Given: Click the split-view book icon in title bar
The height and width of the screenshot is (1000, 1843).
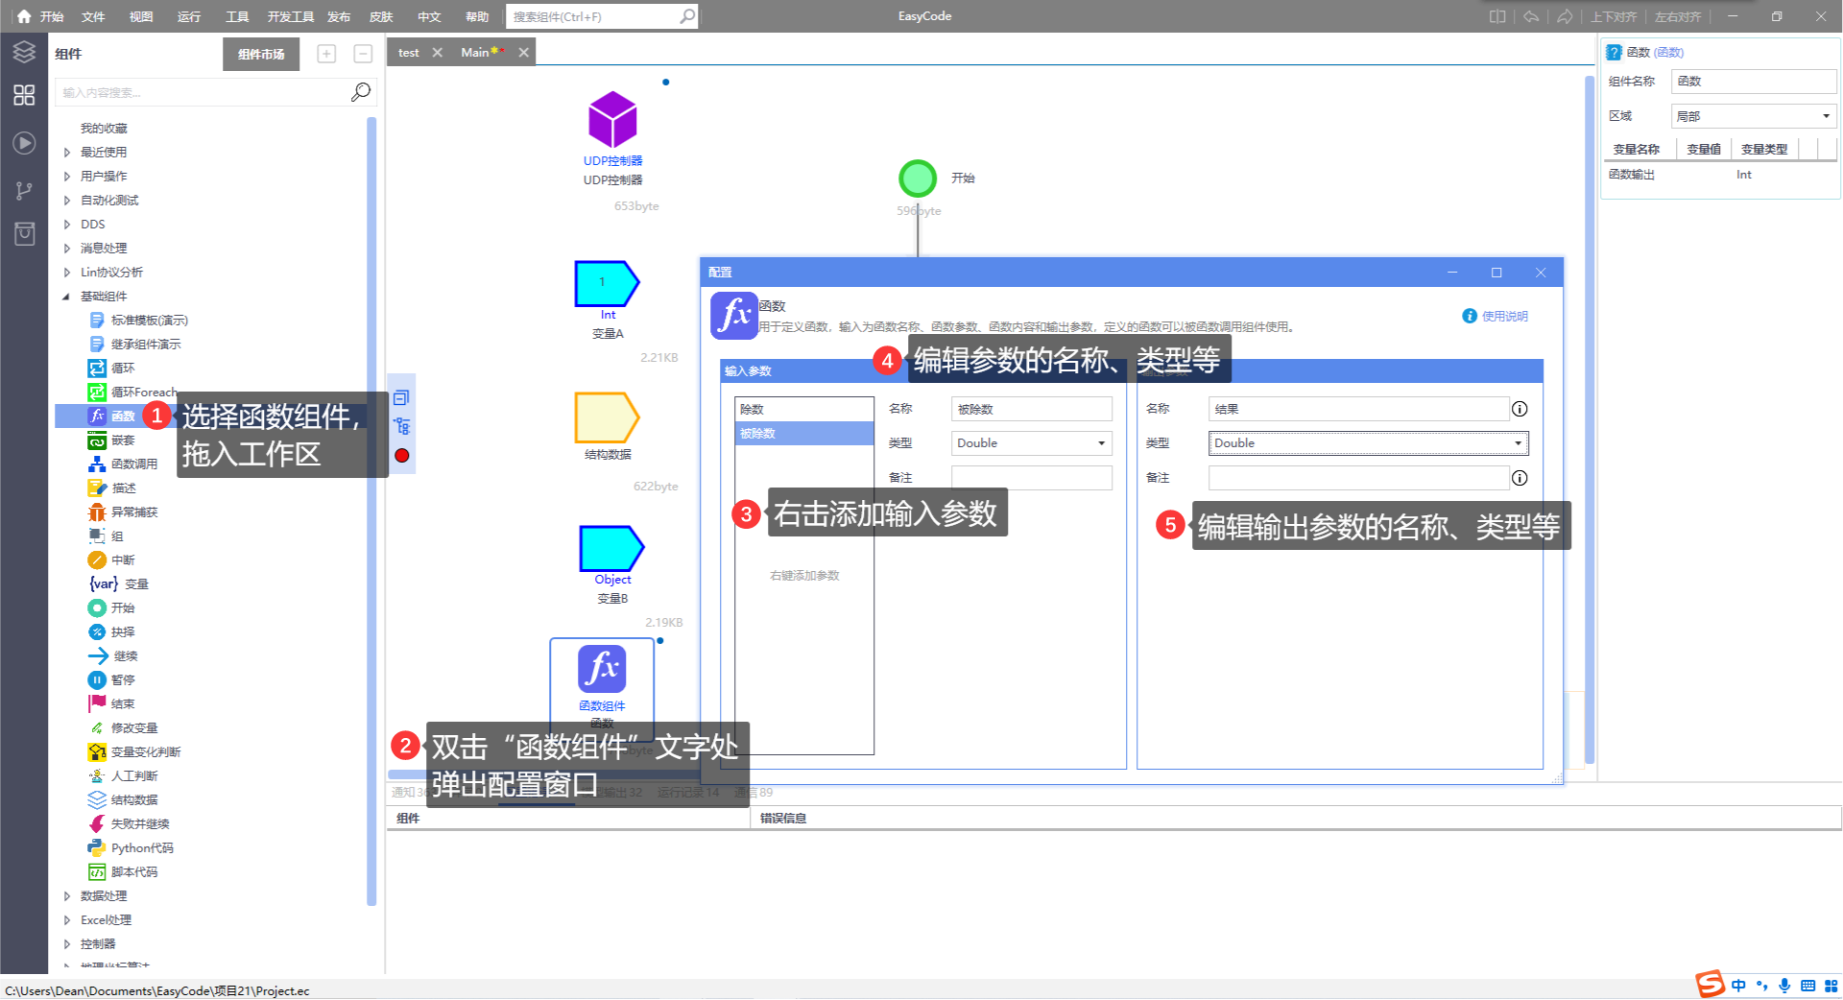Looking at the screenshot, I should 1497,16.
